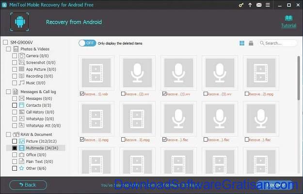Select Other (6/6) tree item
Screen dimensions: 303x194
[x=36, y=168]
